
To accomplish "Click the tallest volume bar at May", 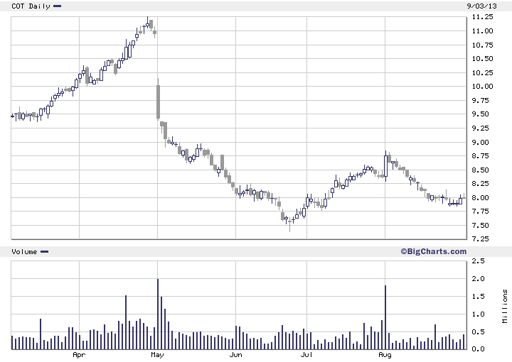I will [x=158, y=314].
